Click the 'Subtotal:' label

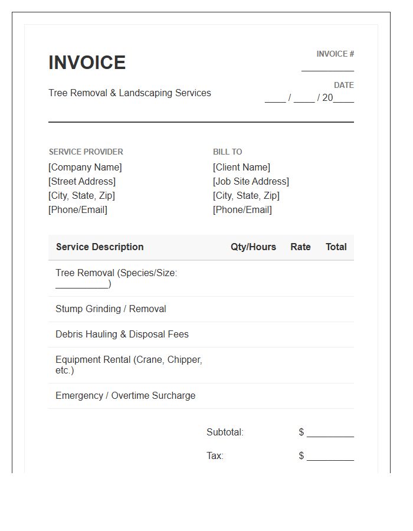pos(225,432)
